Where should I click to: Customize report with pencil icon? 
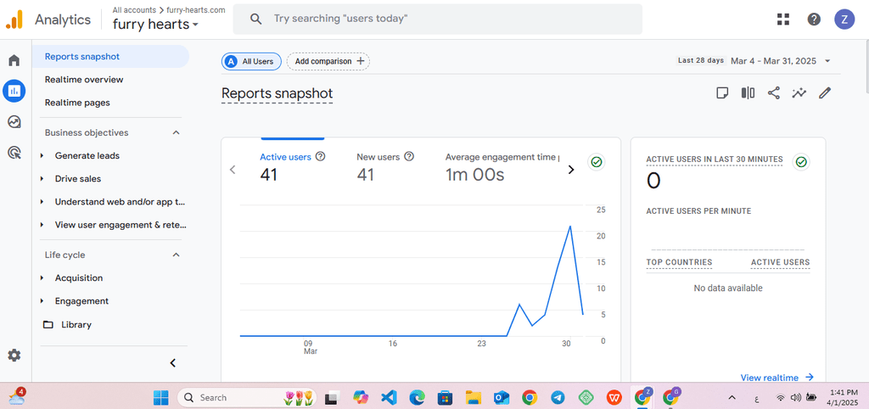pos(825,92)
